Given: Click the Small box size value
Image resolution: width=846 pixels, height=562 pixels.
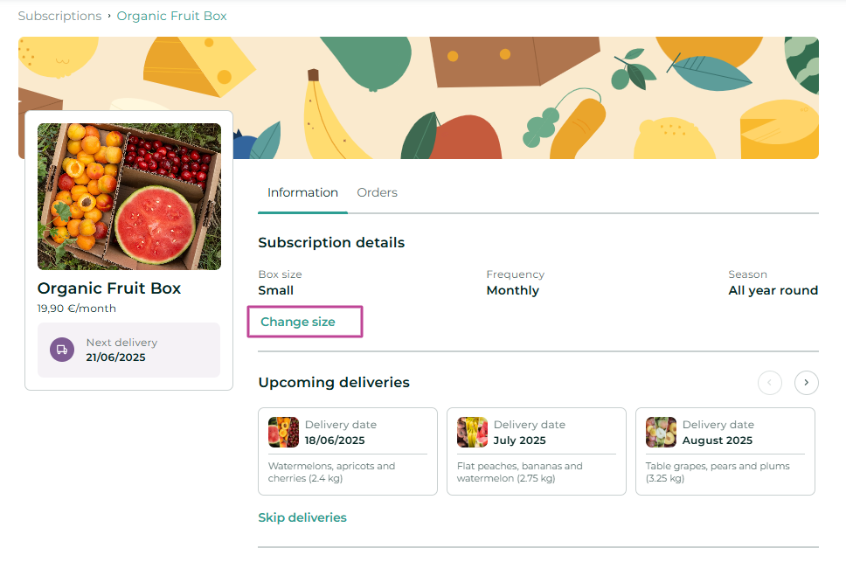Looking at the screenshot, I should click(275, 290).
